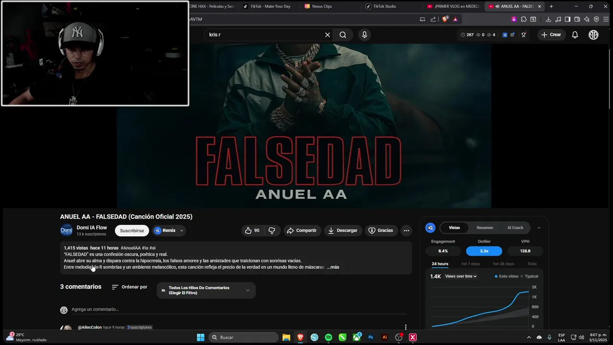Clear the YouTube search box with the X

click(x=328, y=34)
